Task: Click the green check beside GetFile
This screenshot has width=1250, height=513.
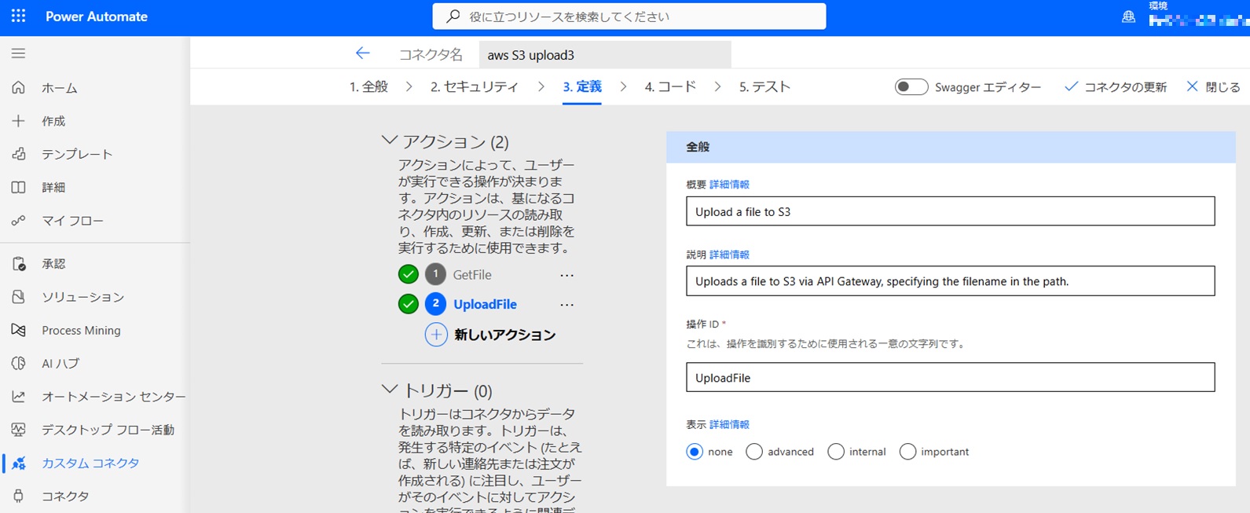Action: point(408,274)
